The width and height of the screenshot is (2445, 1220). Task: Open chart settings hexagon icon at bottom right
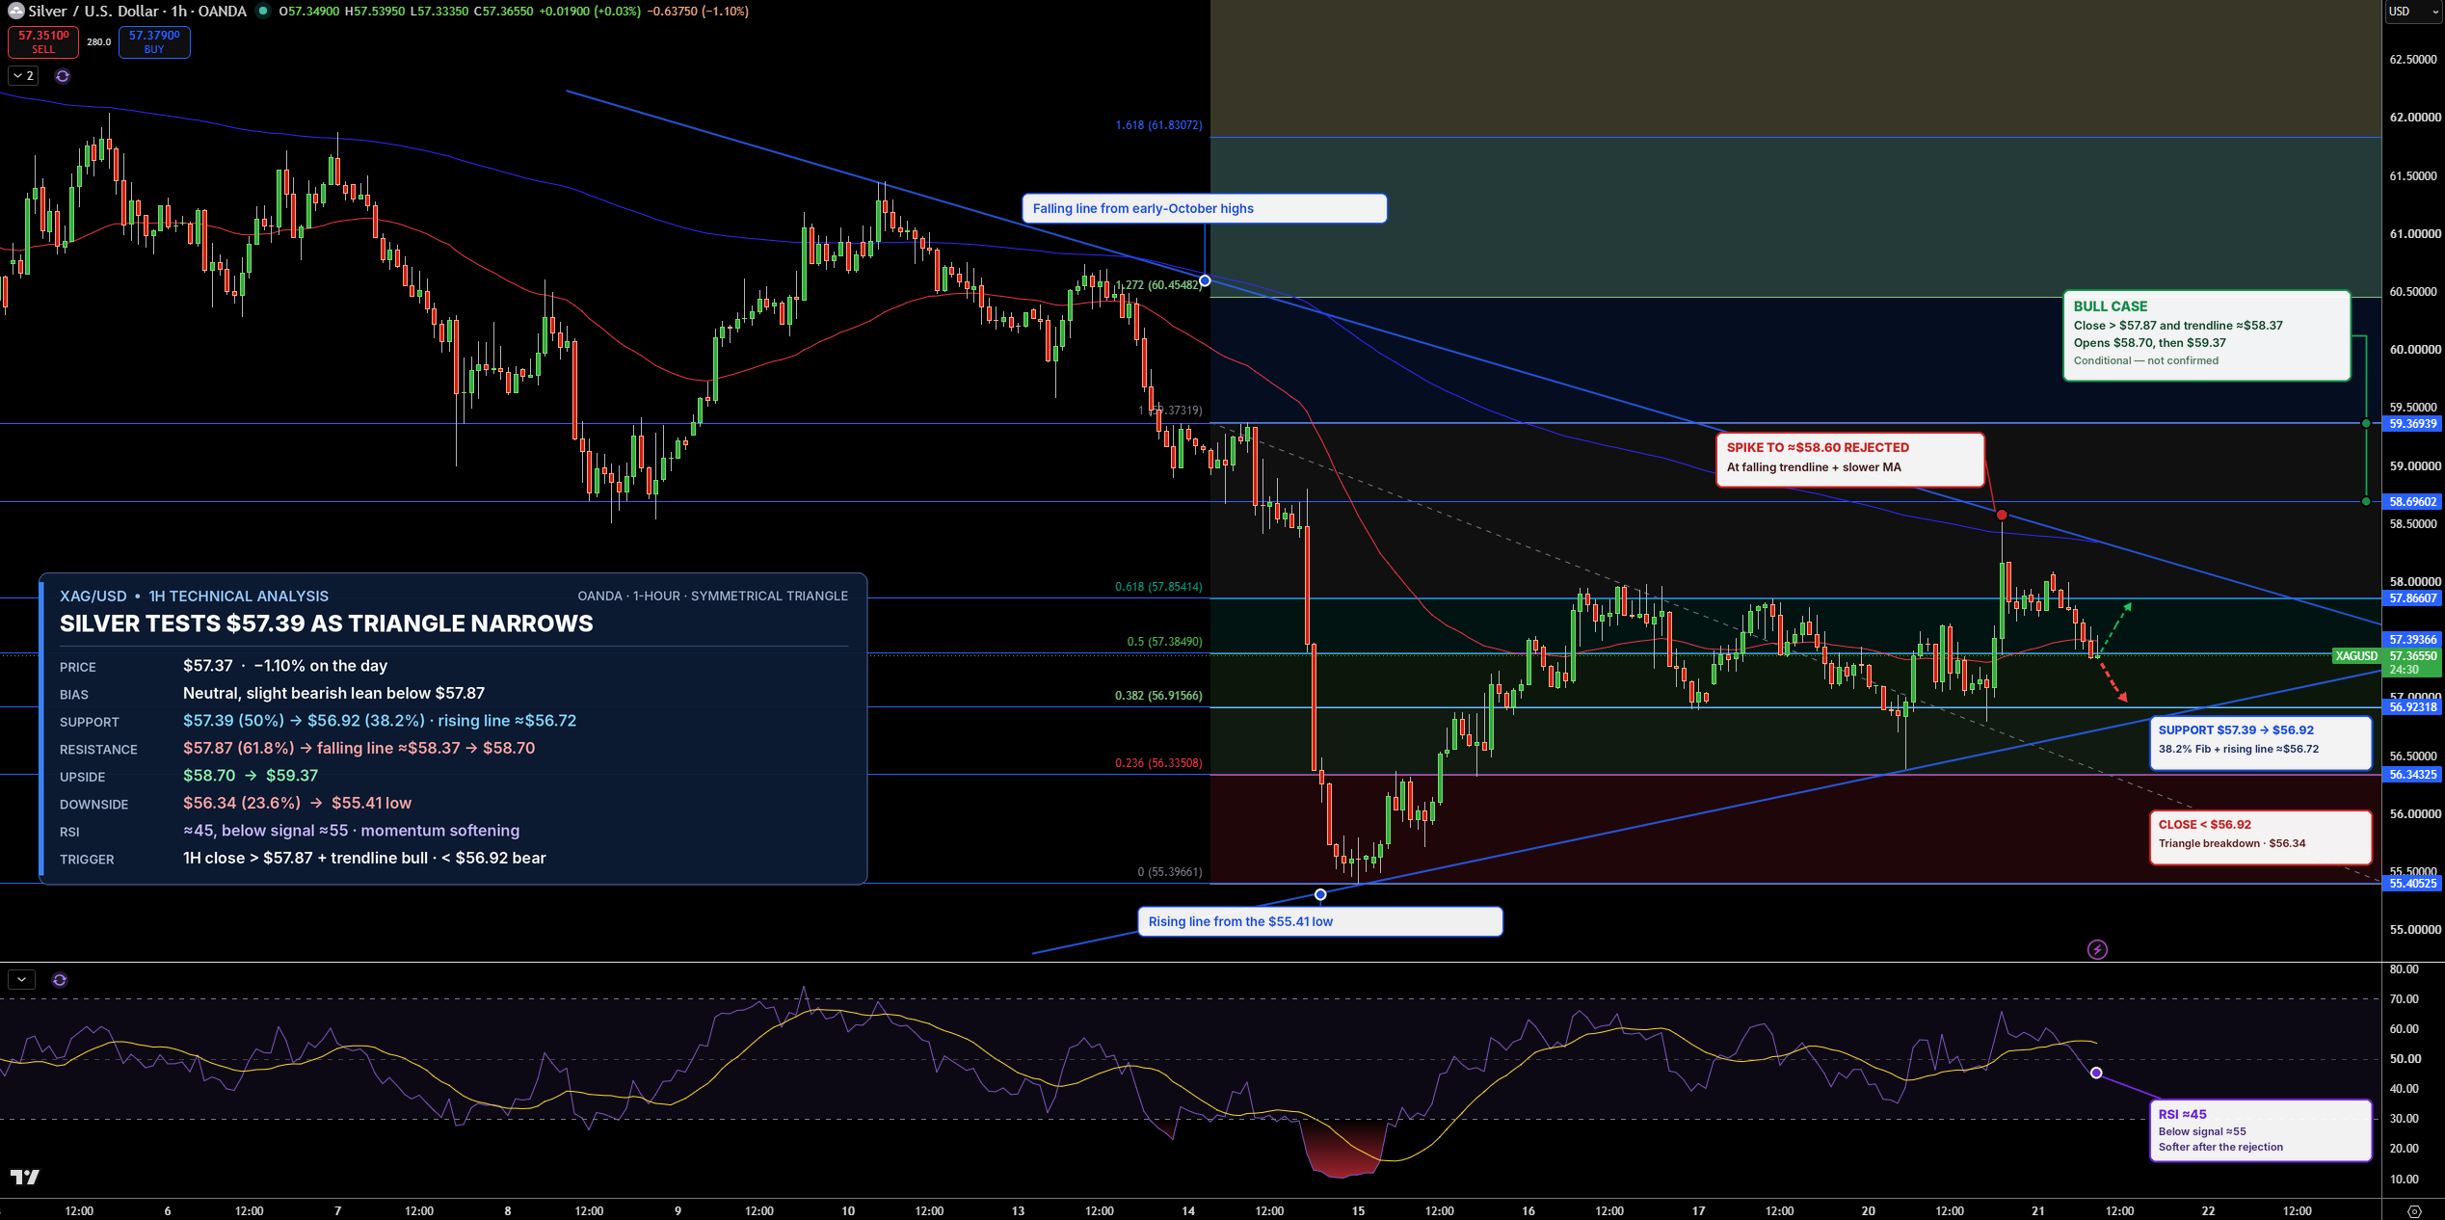(x=2414, y=1211)
